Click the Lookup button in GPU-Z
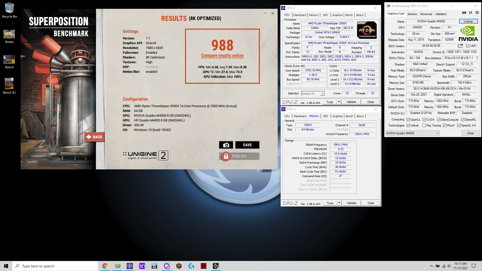 click(468, 21)
